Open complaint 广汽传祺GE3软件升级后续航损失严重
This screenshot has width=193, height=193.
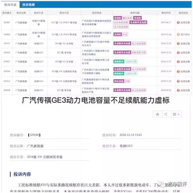coord(96,90)
